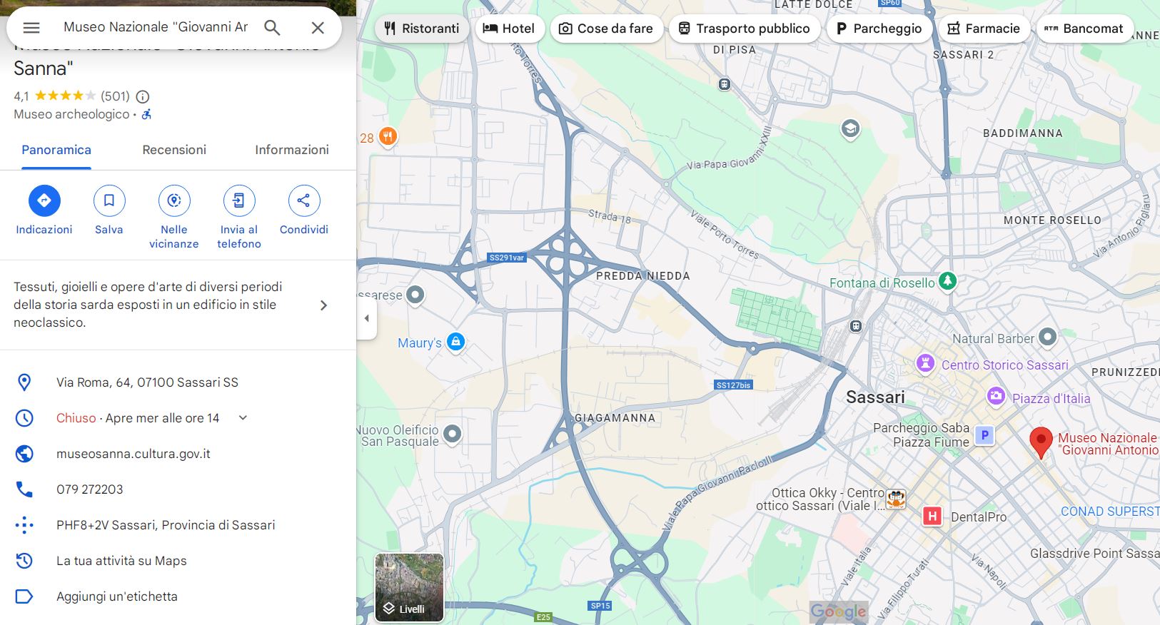1160x625 pixels.
Task: Click Invia al telefono icon
Action: click(x=239, y=200)
